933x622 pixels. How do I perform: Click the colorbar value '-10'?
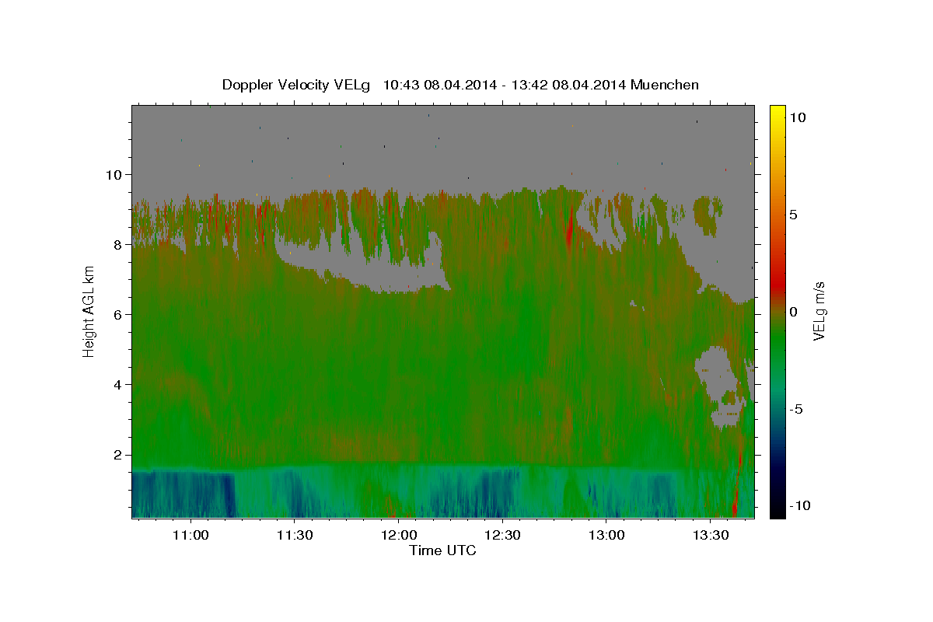click(x=800, y=505)
